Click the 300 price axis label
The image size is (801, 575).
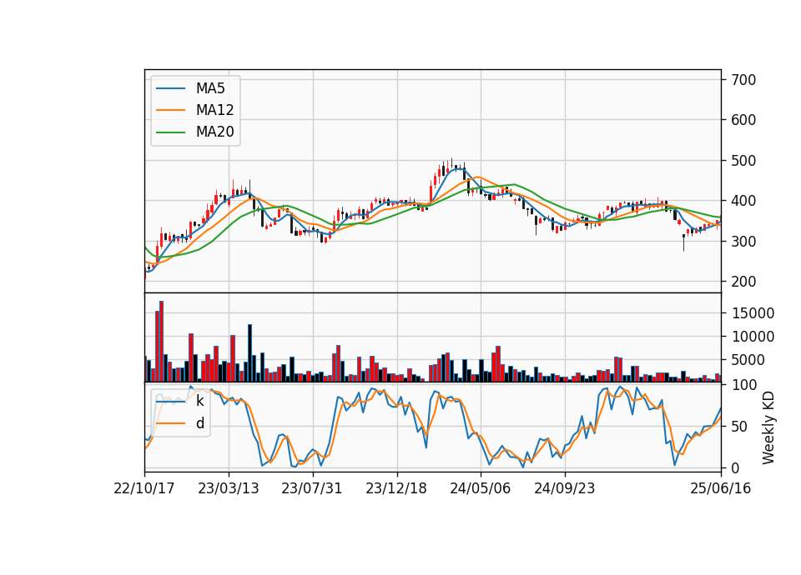pyautogui.click(x=743, y=242)
